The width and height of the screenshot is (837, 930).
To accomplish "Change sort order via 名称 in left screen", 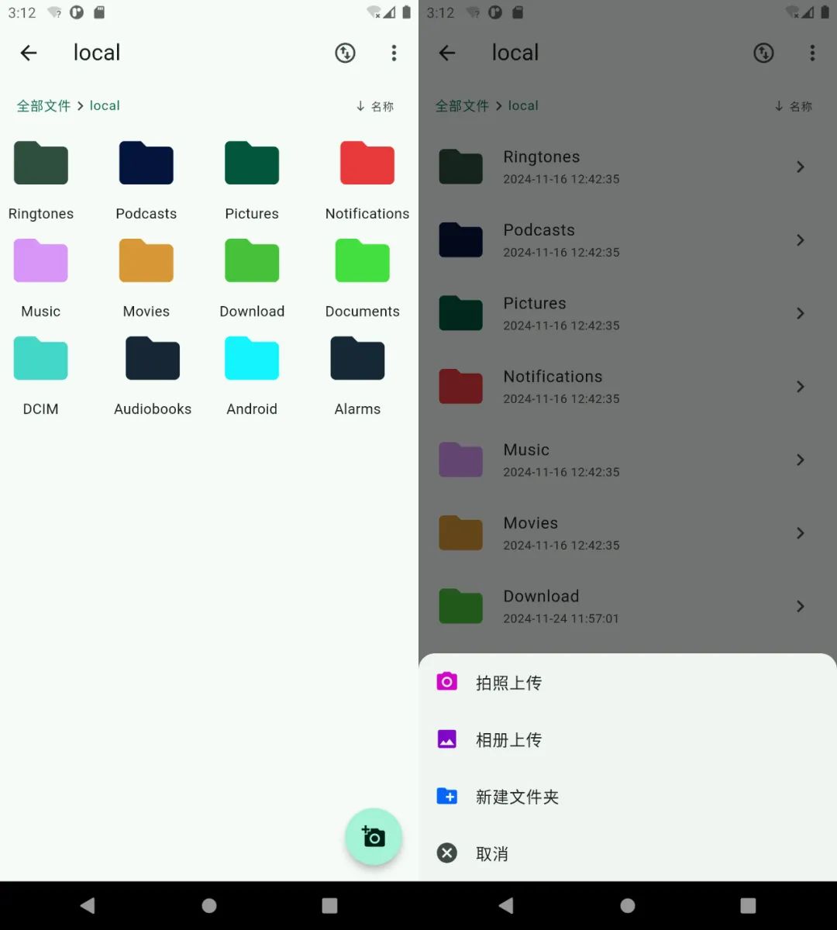I will 375,106.
